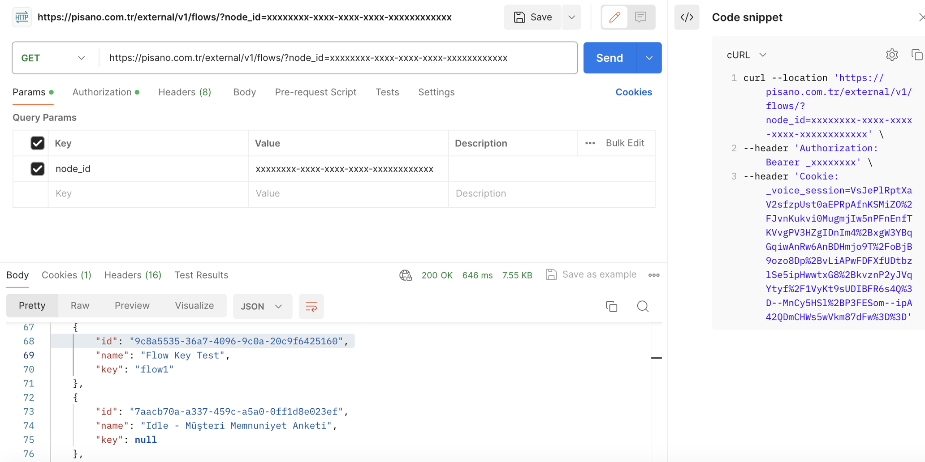925x462 pixels.
Task: Expand the cURL language selector
Action: click(x=745, y=55)
